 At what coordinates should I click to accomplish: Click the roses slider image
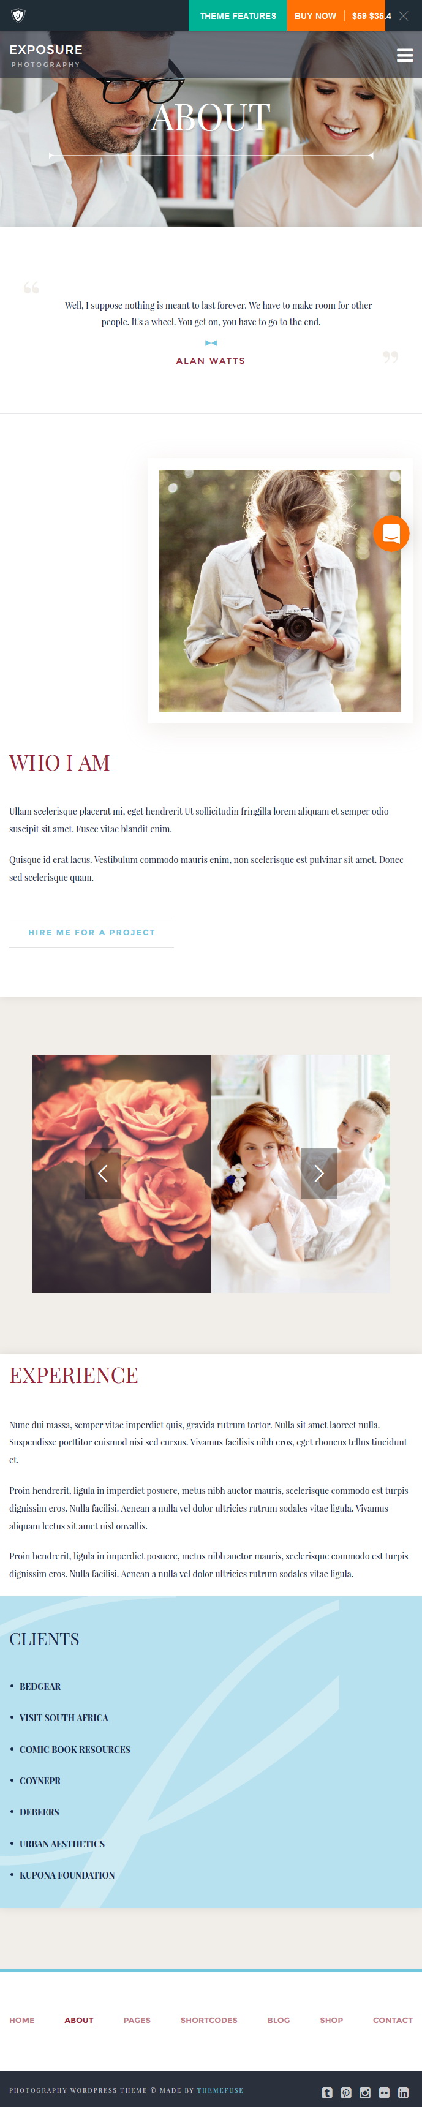tap(122, 1173)
